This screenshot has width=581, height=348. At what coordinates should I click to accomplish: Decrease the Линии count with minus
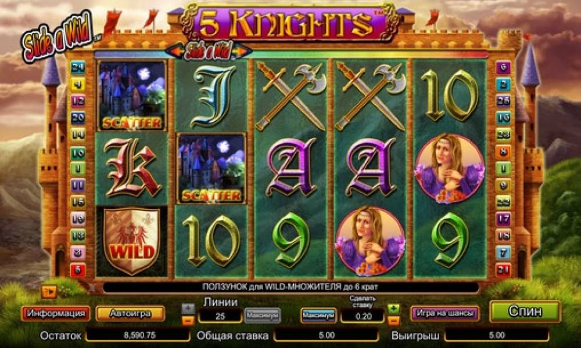188,320
